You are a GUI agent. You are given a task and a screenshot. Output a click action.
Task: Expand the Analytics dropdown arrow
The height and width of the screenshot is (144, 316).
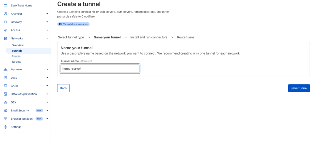[47, 14]
